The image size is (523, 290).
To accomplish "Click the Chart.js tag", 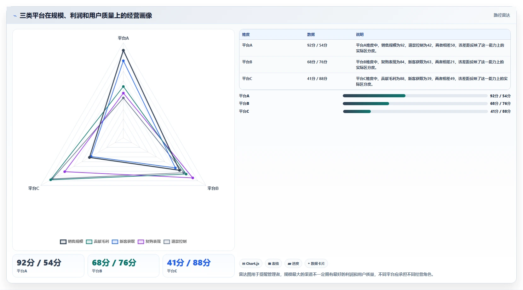I will pos(251,264).
